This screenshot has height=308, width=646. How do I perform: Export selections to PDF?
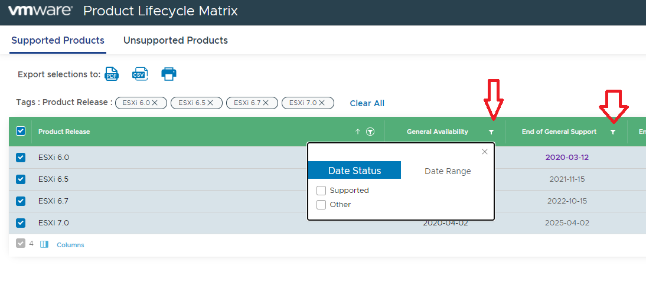111,74
